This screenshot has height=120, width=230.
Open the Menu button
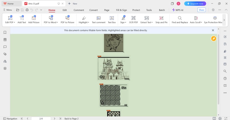click(8, 10)
